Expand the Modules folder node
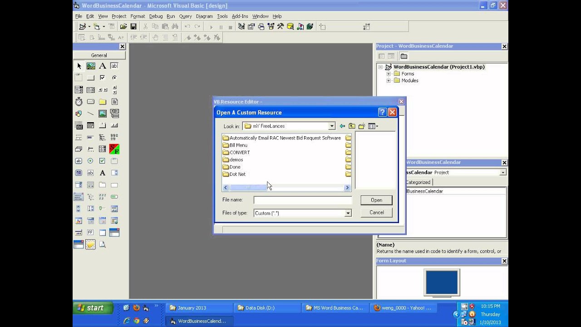The image size is (581, 327). point(389,80)
